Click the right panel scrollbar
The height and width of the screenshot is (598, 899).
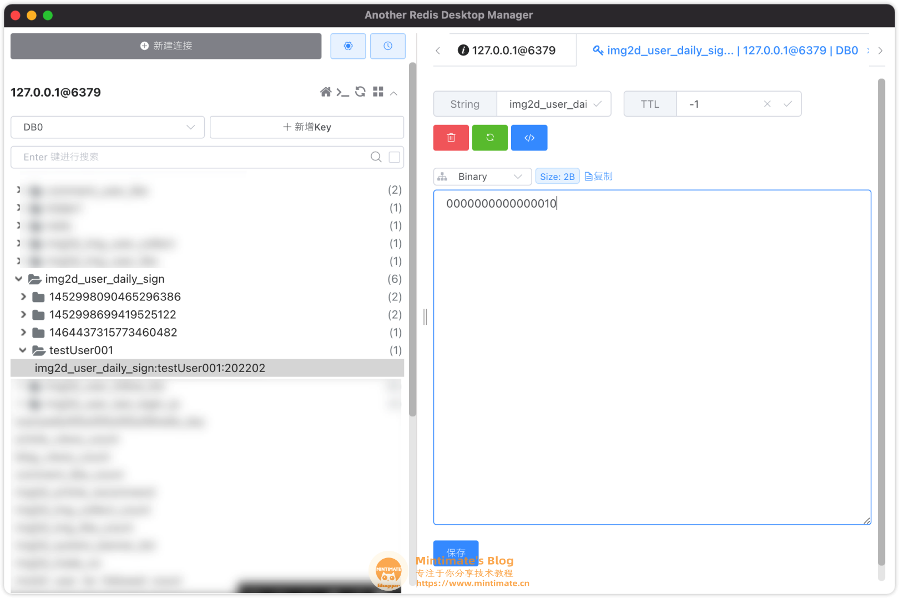coord(881,322)
